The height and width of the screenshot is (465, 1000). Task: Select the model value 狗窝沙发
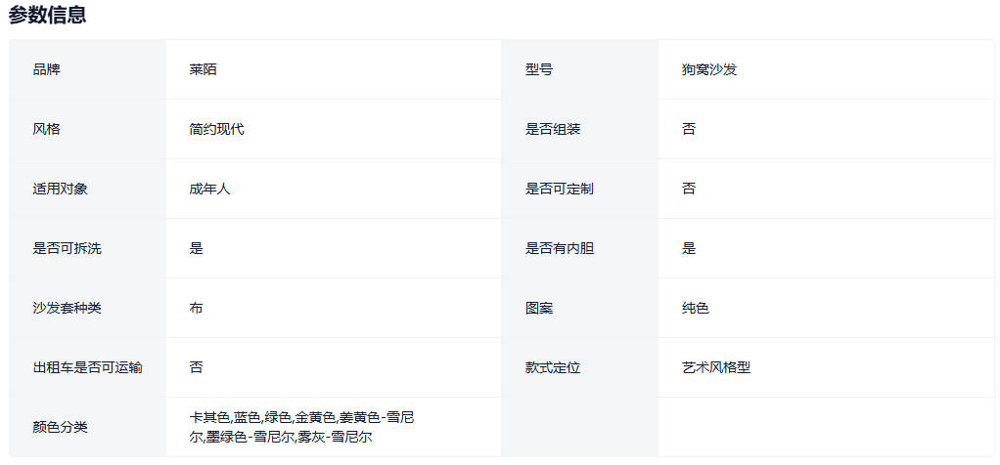tap(709, 69)
